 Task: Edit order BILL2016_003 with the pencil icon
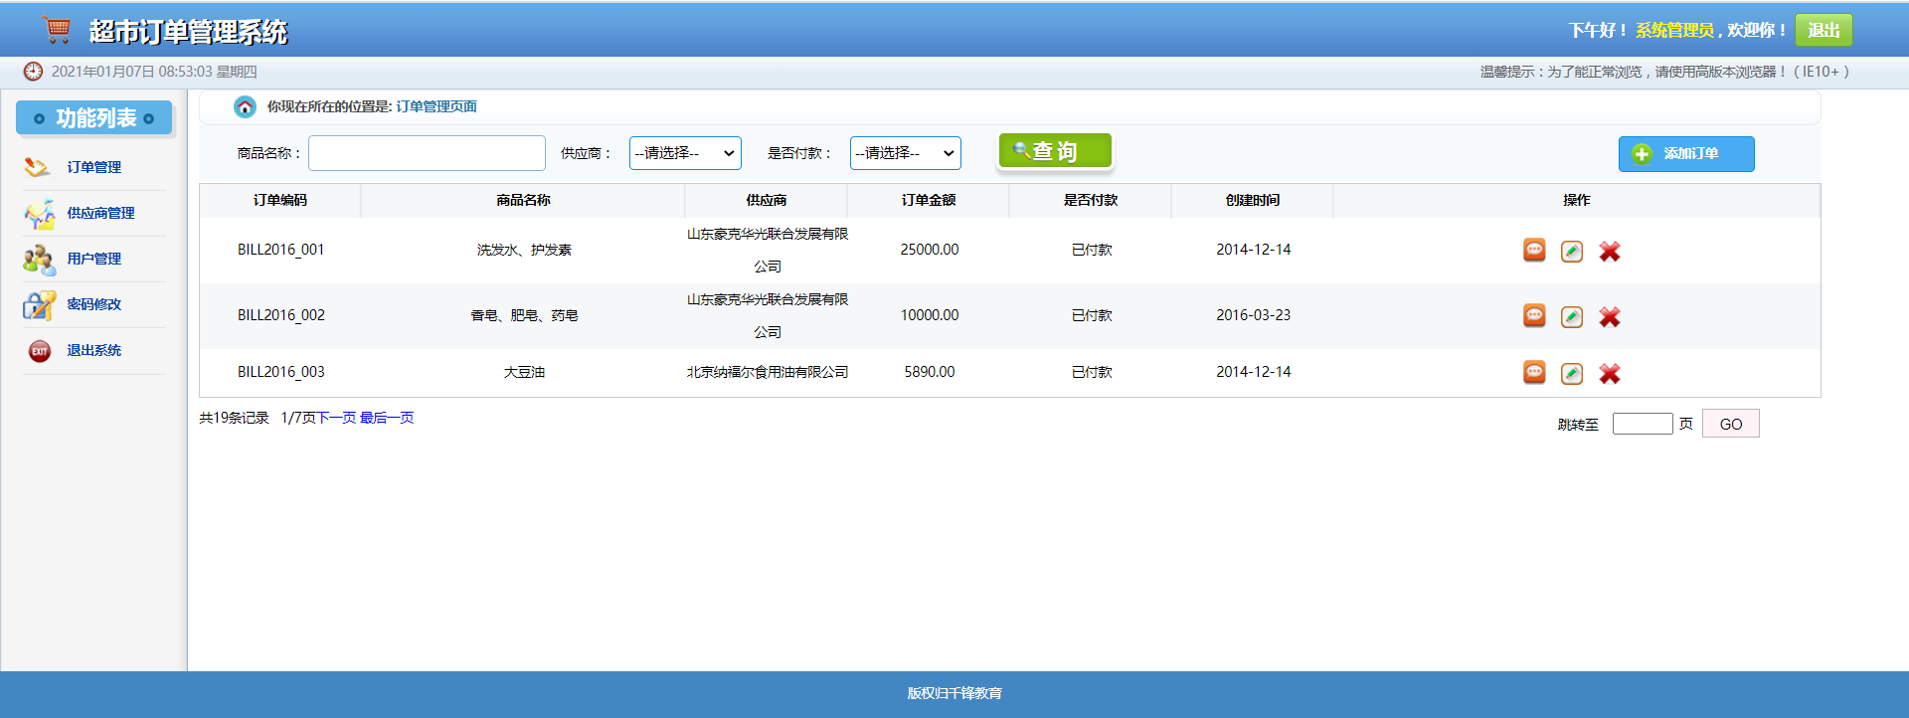1572,374
